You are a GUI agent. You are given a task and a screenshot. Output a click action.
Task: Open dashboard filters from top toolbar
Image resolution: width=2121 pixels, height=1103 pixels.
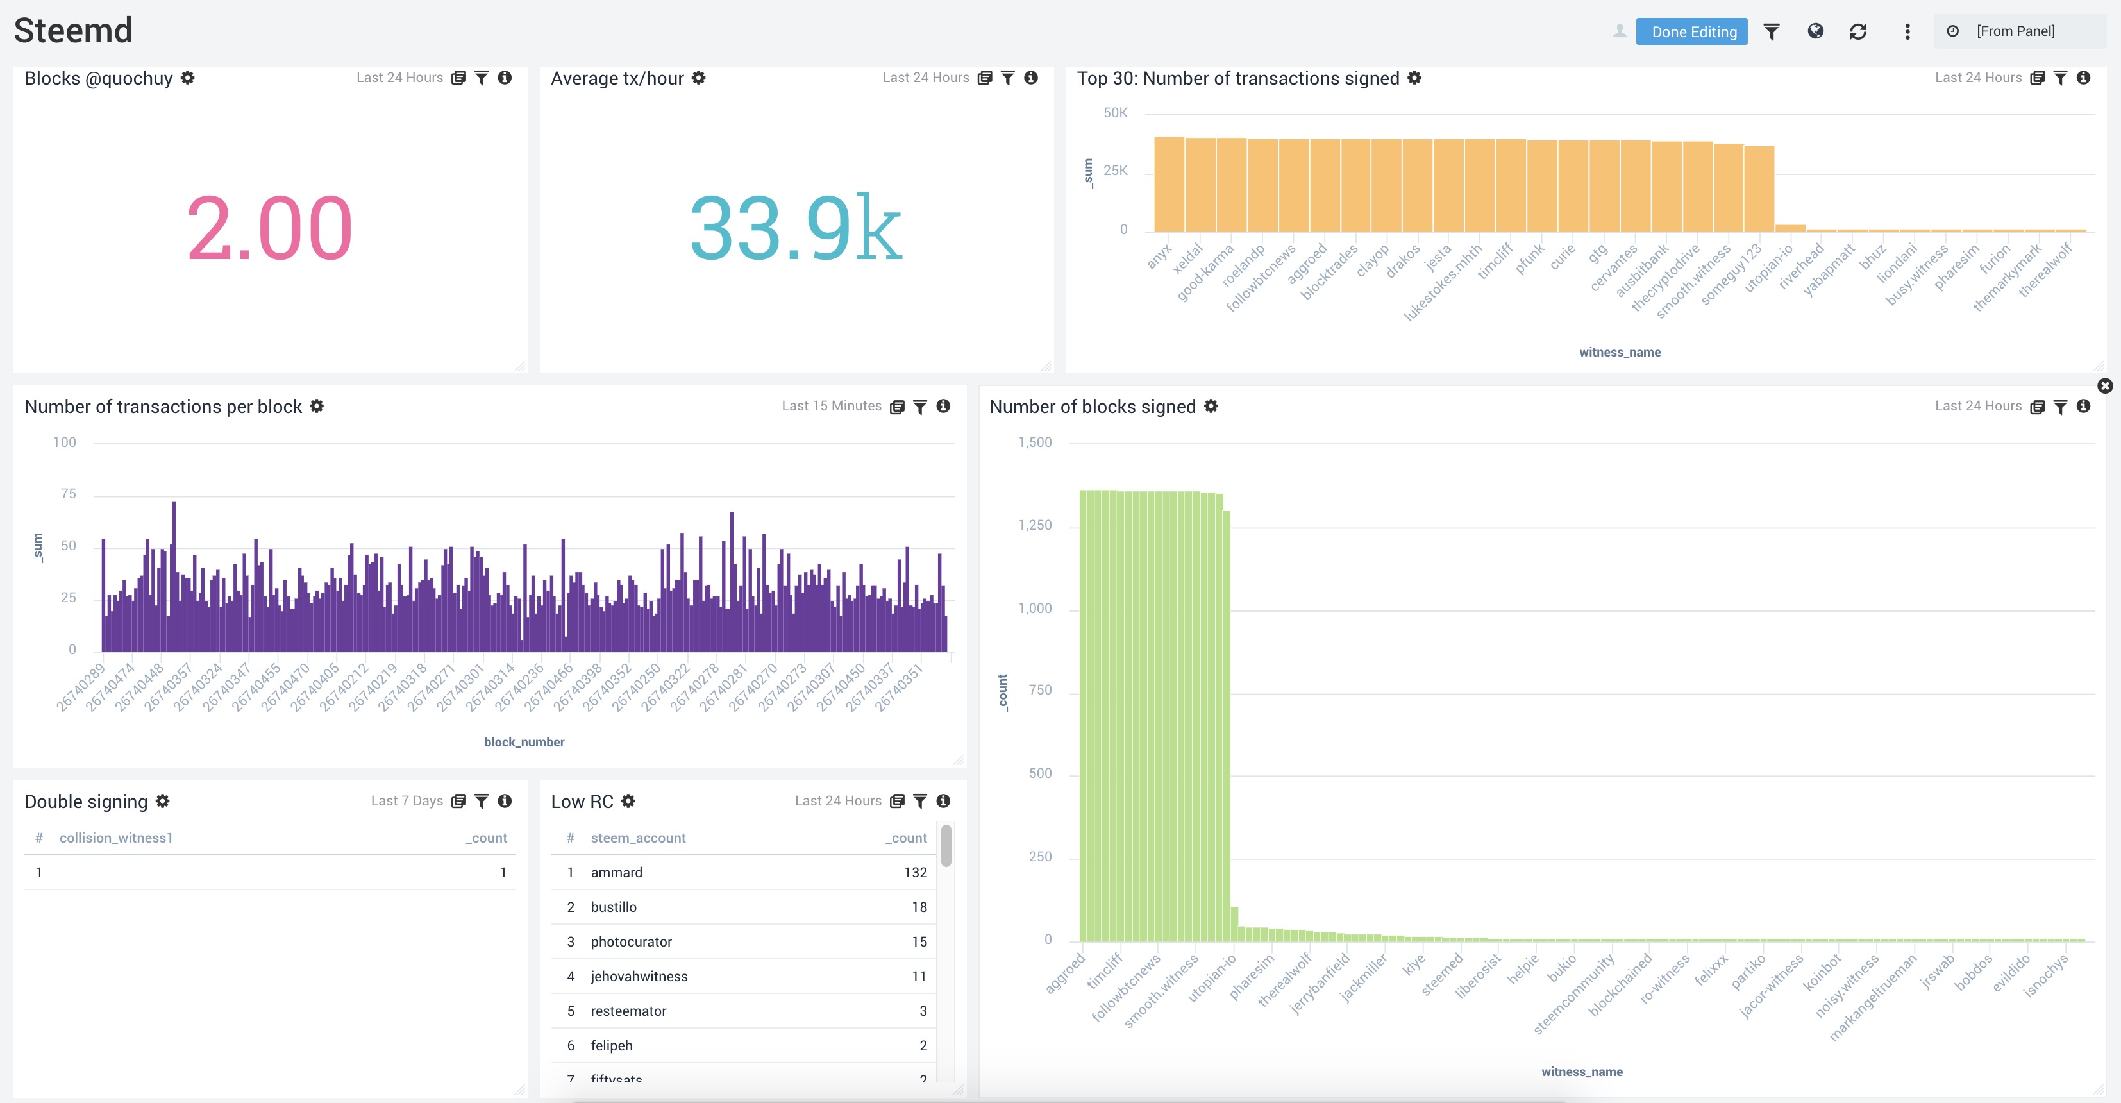pos(1771,31)
